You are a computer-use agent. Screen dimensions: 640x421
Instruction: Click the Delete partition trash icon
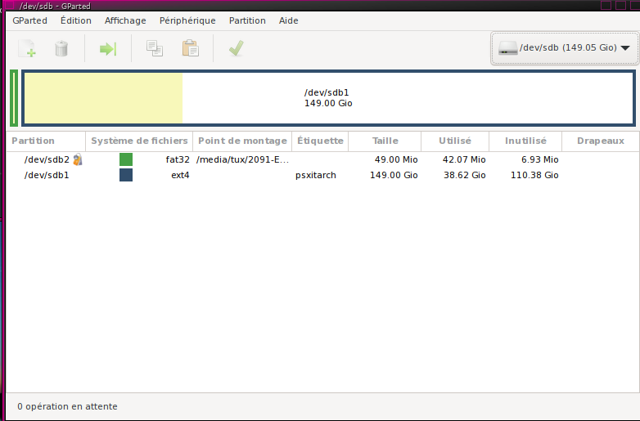(x=61, y=48)
